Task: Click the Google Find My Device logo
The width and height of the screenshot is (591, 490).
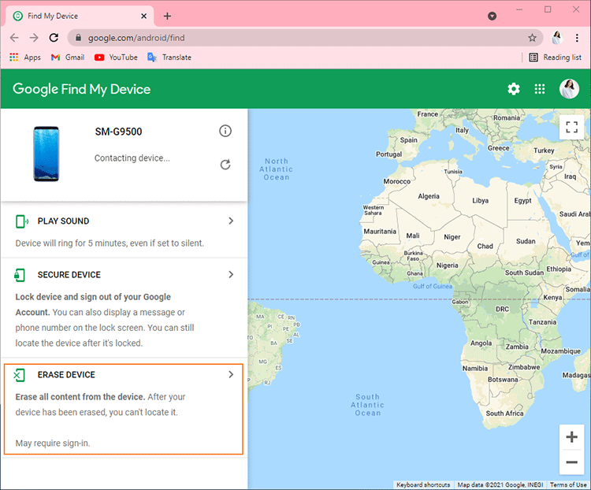Action: pyautogui.click(x=81, y=89)
